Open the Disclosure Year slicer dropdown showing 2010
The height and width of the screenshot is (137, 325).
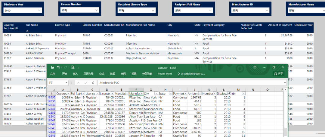[x=23, y=10]
